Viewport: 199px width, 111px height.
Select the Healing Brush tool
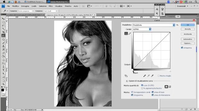click(3, 39)
